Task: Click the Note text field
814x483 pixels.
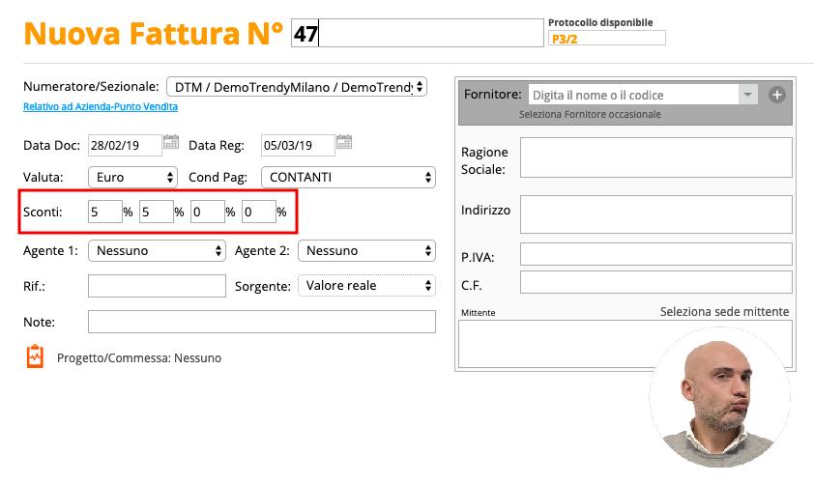Action: tap(261, 322)
